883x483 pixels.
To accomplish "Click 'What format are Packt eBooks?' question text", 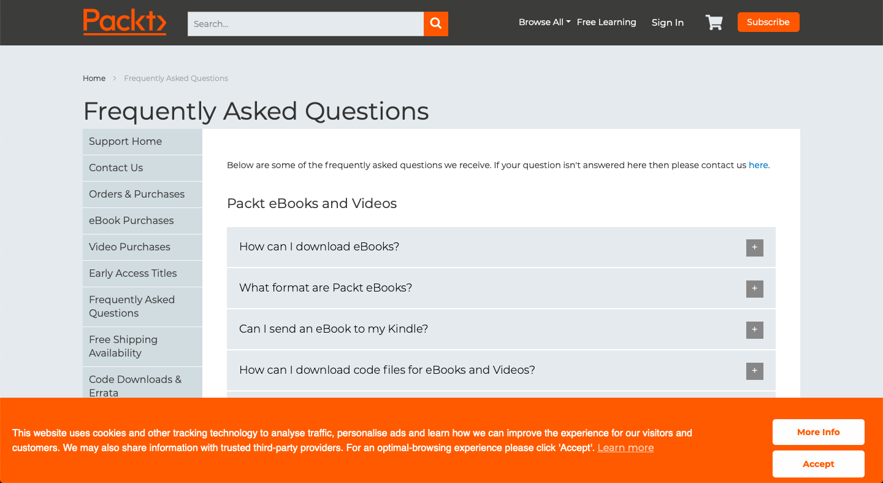I will [x=326, y=288].
